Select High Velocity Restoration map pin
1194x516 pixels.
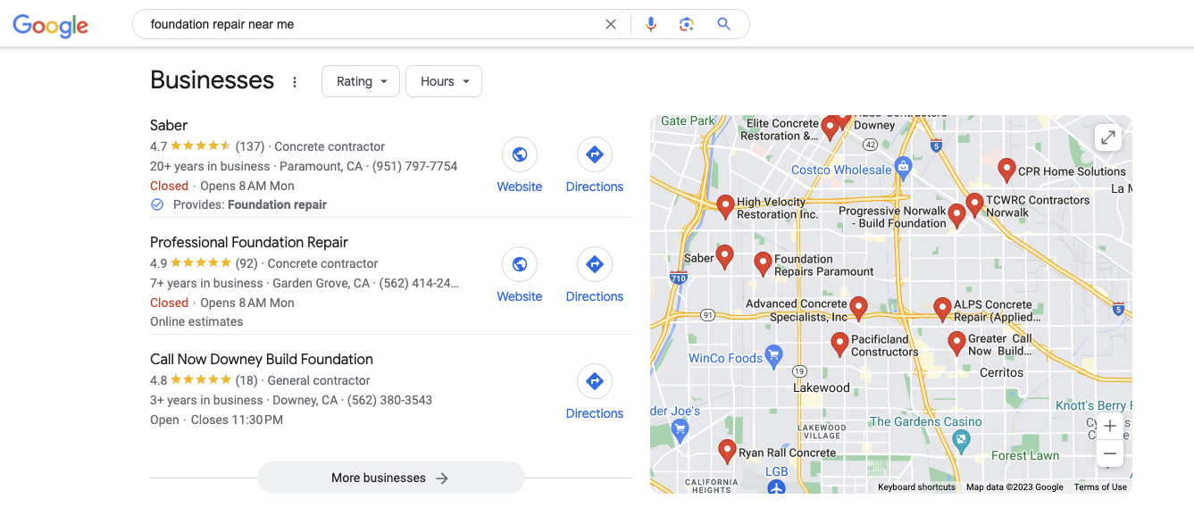(725, 207)
